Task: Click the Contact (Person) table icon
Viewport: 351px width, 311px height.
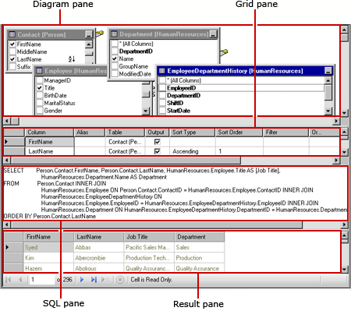Action: pyautogui.click(x=12, y=34)
